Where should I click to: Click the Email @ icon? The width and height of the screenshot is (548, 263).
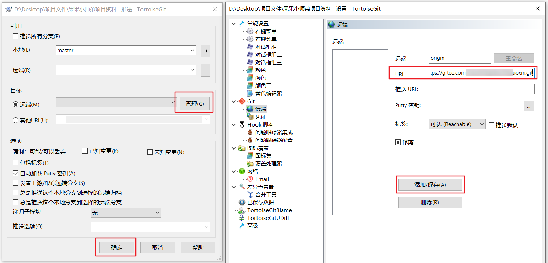pos(250,179)
